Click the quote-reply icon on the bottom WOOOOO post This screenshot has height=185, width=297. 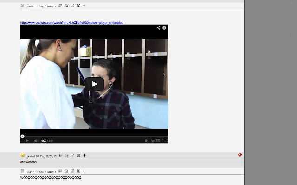pyautogui.click(x=60, y=171)
